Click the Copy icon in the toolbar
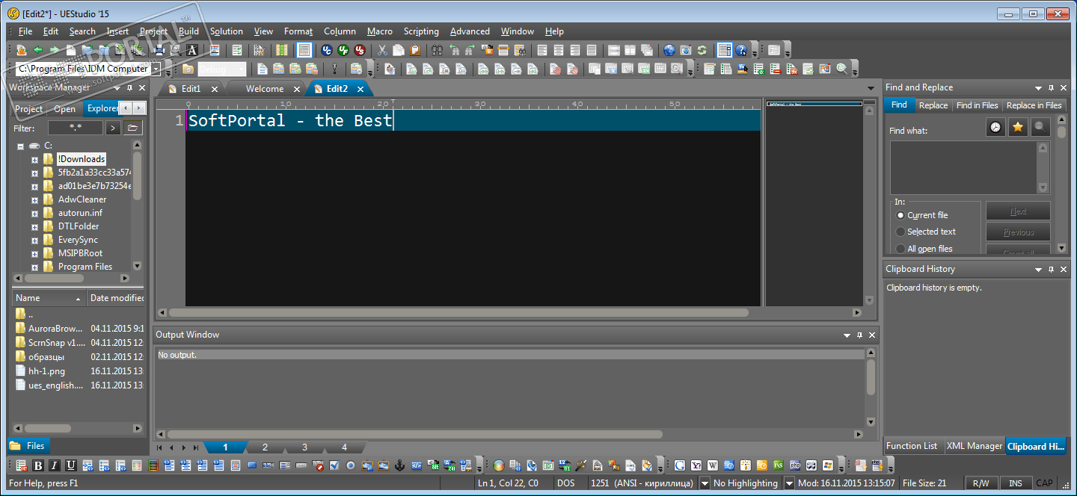 coord(399,50)
